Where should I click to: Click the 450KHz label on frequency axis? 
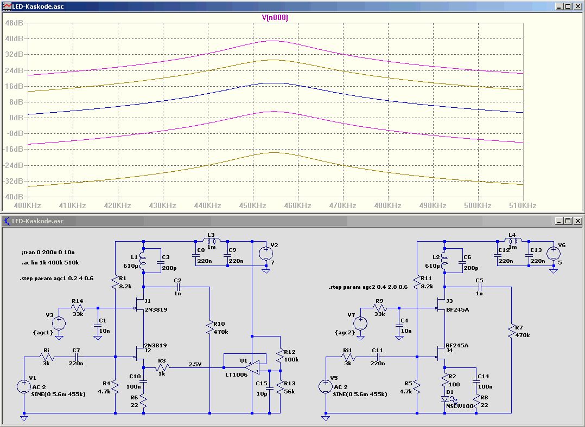[x=252, y=206]
